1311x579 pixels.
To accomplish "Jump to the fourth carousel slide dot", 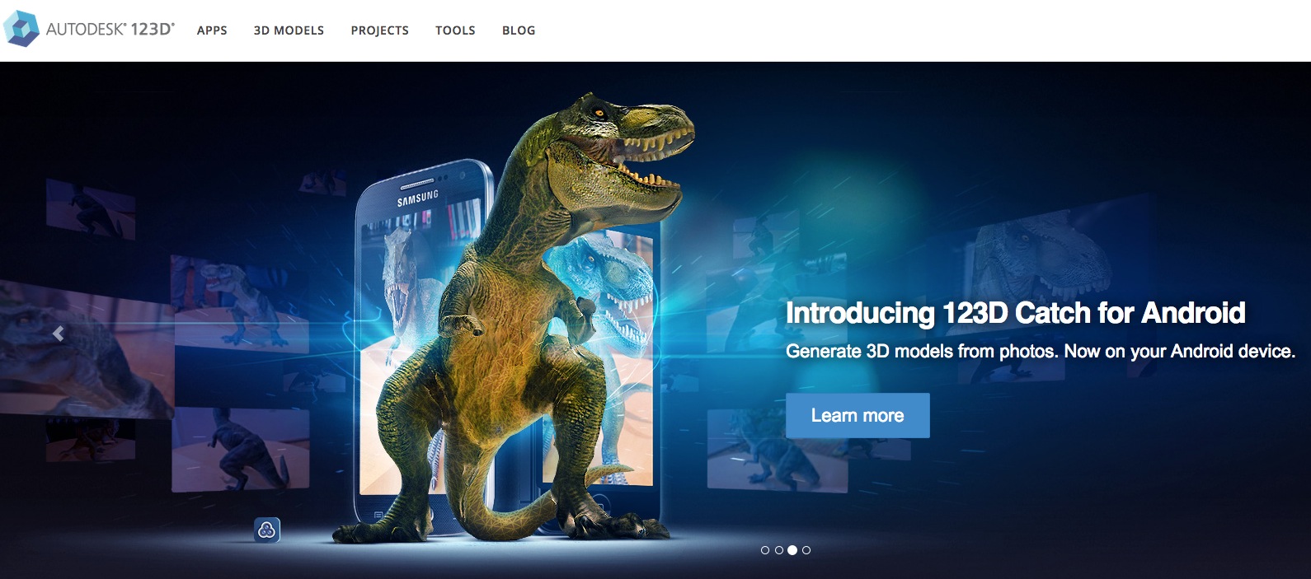I will [x=806, y=550].
